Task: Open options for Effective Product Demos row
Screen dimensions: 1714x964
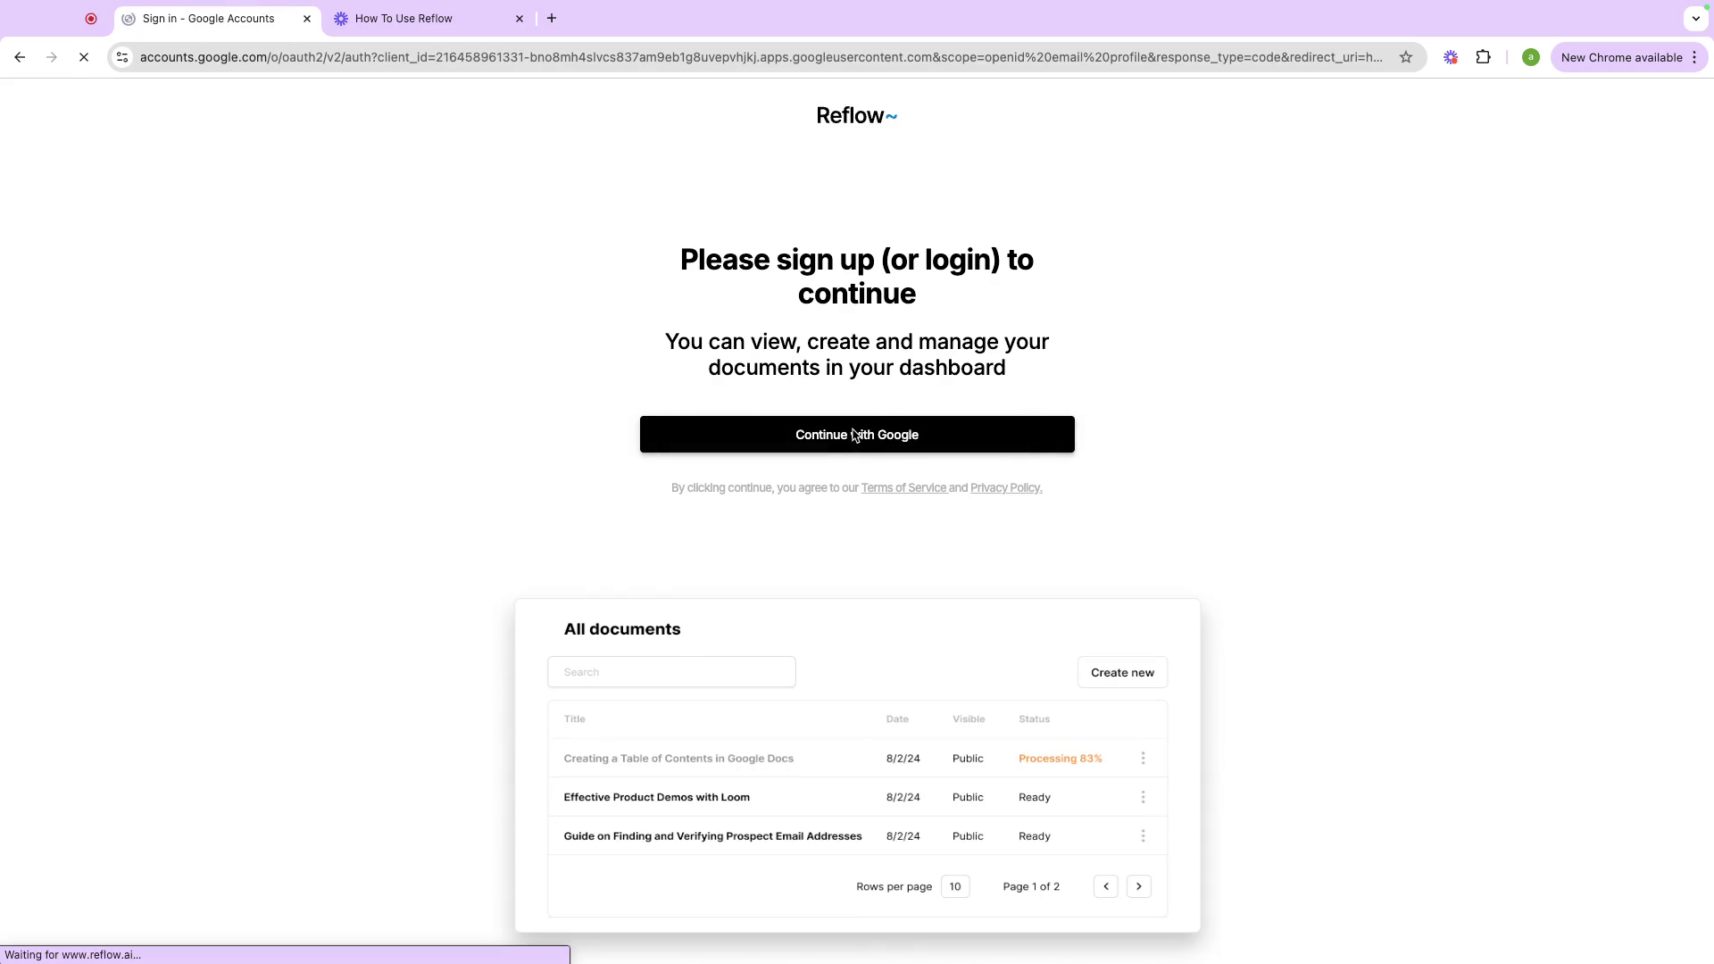Action: 1143,797
